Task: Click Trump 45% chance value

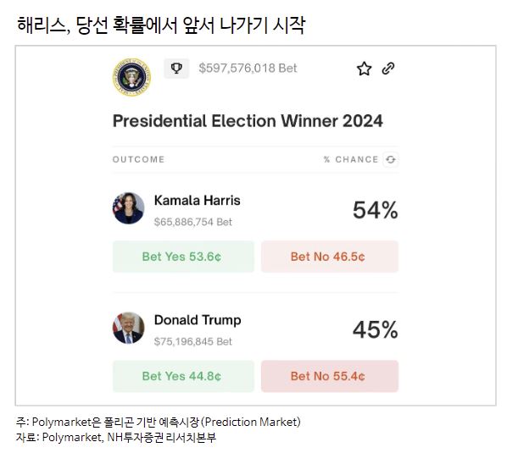Action: [375, 329]
